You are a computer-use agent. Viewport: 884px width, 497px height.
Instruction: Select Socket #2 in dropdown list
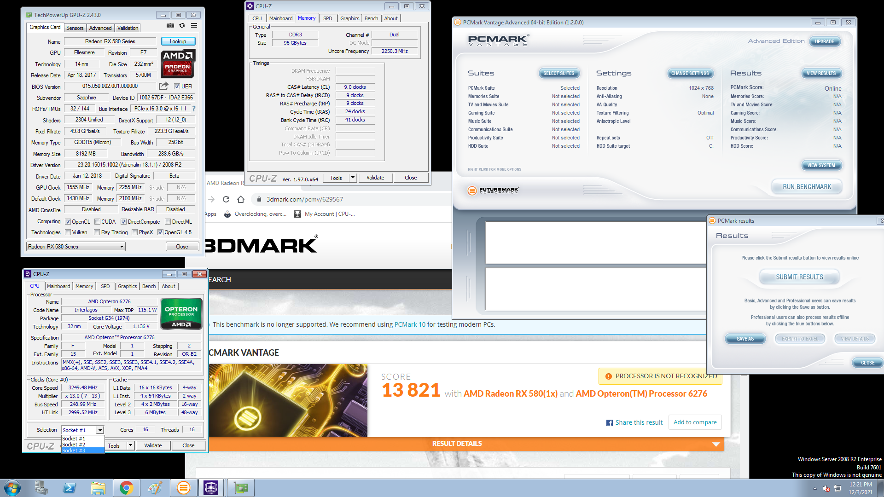coord(83,445)
